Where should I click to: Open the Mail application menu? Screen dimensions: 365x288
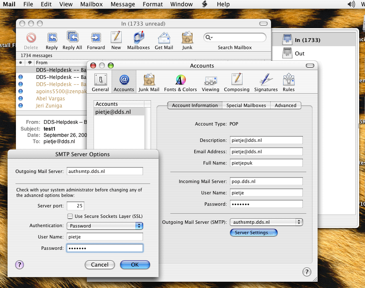click(9, 4)
